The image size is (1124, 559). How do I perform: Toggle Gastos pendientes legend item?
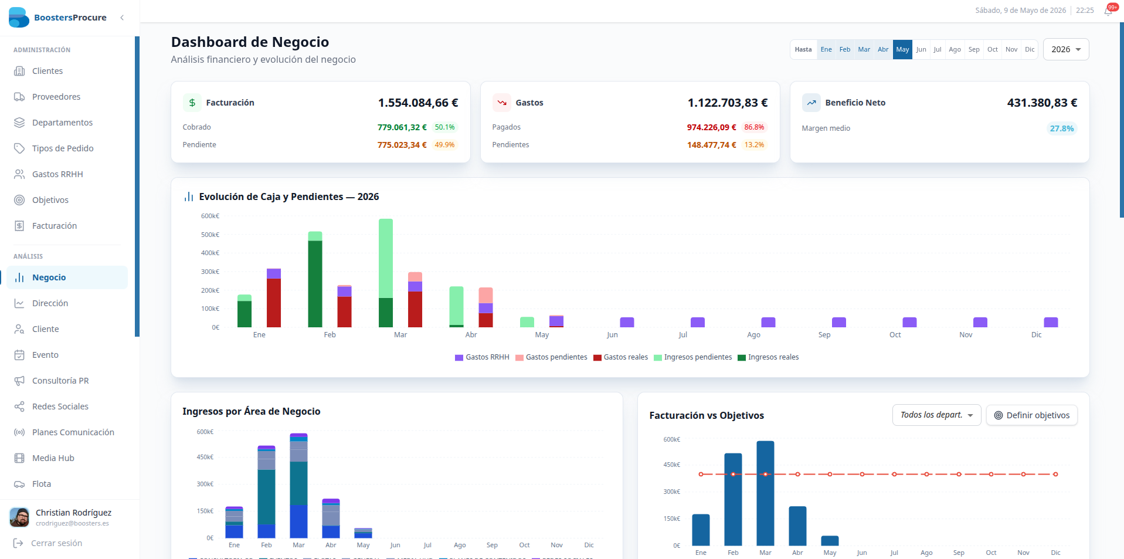click(x=551, y=357)
